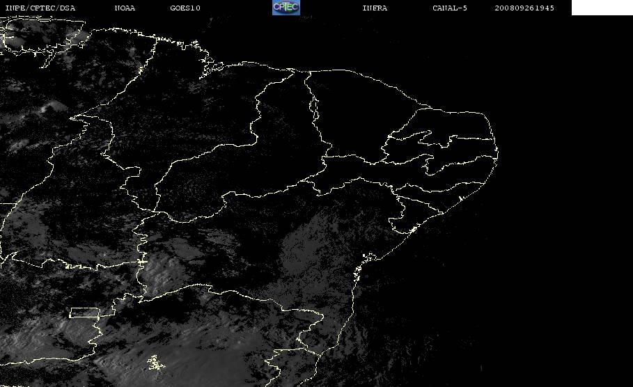Click the gray cloud patch over central Bahia
This screenshot has width=633, height=387.
click(308, 250)
